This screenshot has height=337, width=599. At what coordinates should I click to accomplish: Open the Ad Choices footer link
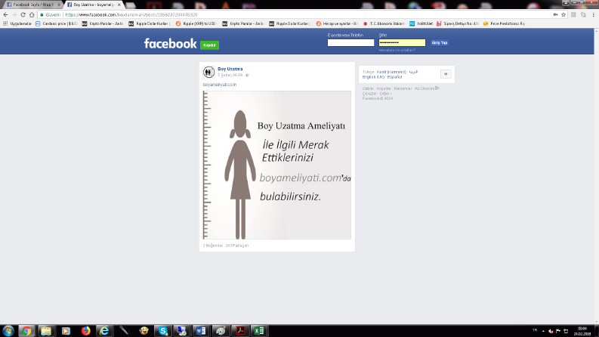pos(427,88)
